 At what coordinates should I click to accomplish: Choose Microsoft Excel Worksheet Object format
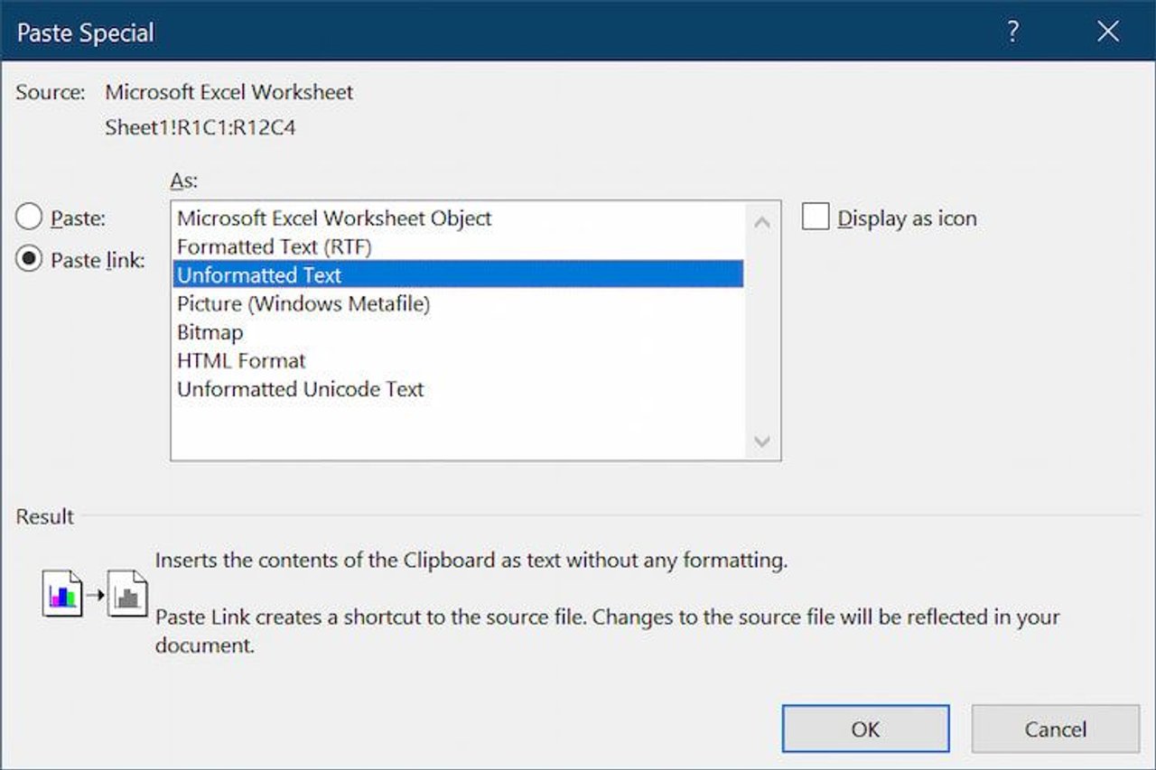pyautogui.click(x=334, y=218)
